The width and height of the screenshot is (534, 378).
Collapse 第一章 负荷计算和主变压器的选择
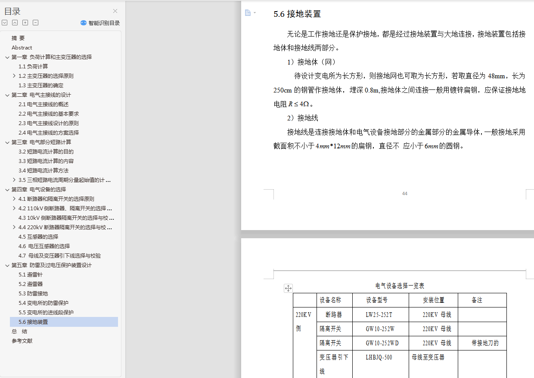7,57
